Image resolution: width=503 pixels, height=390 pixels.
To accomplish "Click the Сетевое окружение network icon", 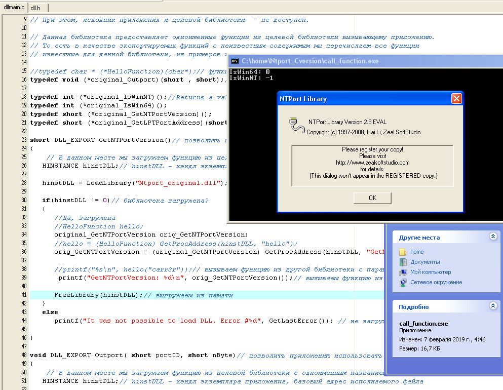I will 403,282.
